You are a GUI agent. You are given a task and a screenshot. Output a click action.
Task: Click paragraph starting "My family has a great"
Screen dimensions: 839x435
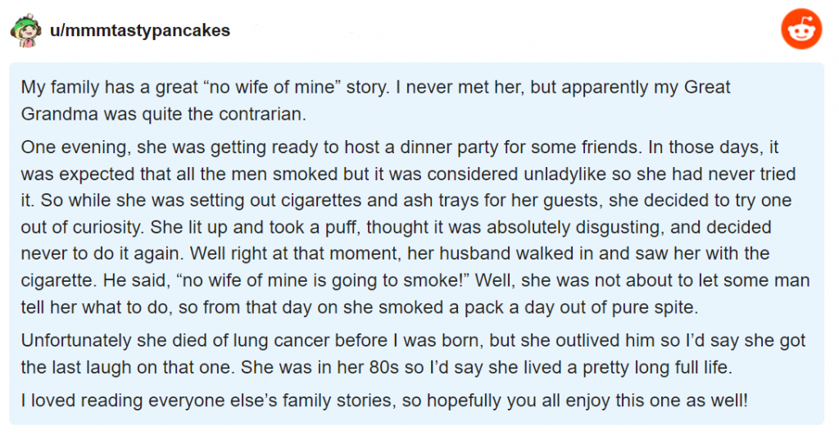coord(375,100)
